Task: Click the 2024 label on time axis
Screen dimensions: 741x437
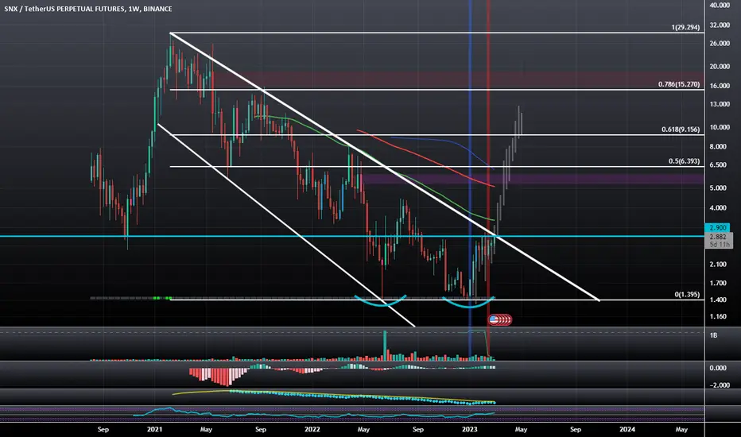Action: 627,429
